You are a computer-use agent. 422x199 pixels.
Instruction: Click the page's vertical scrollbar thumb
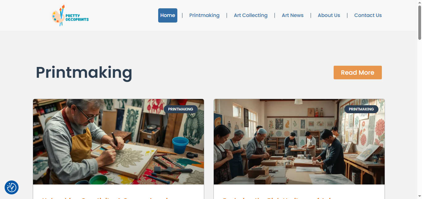tap(420, 23)
